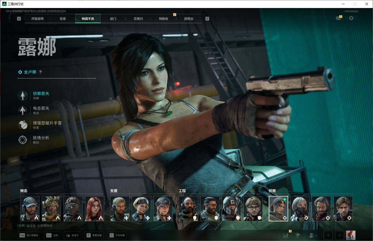
Task: Open the bar chart statistics icon
Action: [x=286, y=235]
